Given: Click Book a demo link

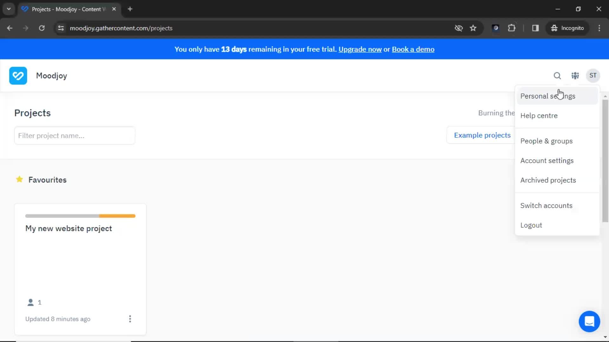Looking at the screenshot, I should [413, 49].
